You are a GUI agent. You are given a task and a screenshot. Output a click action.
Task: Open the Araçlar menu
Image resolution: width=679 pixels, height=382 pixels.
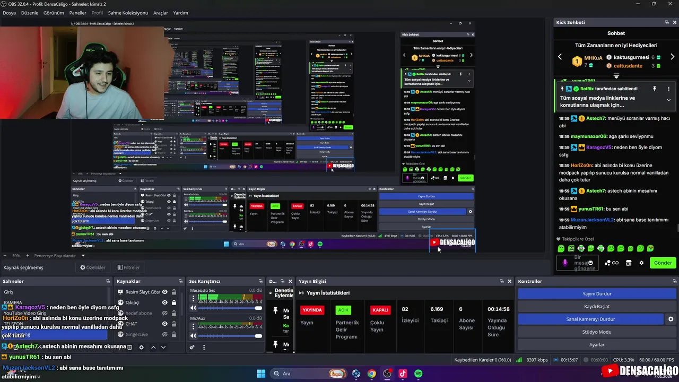(161, 13)
